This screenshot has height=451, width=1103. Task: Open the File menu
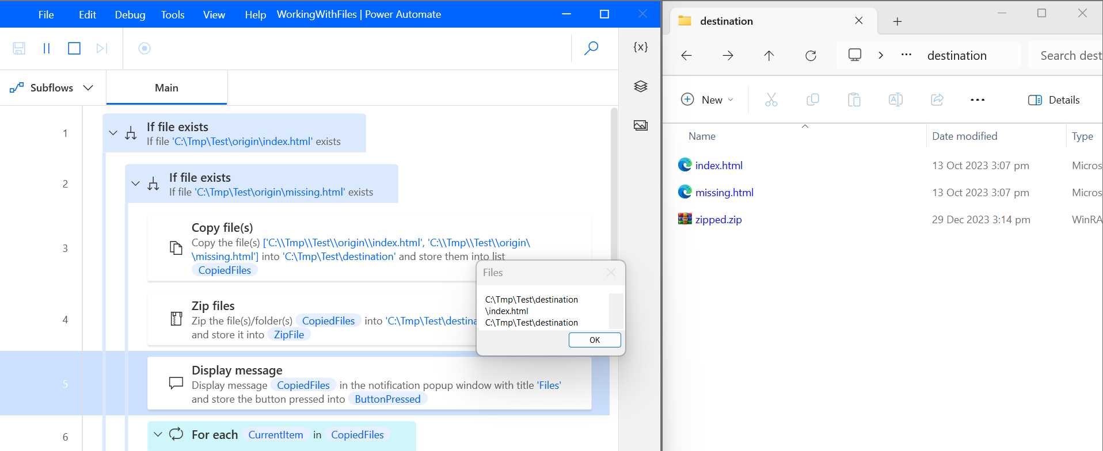click(x=46, y=14)
